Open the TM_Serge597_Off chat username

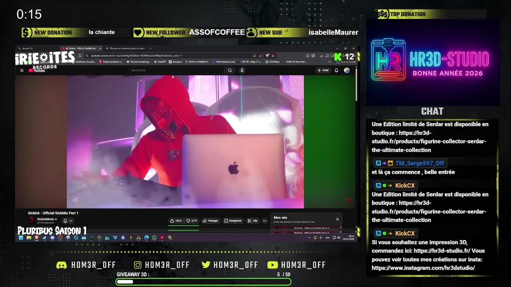420,163
